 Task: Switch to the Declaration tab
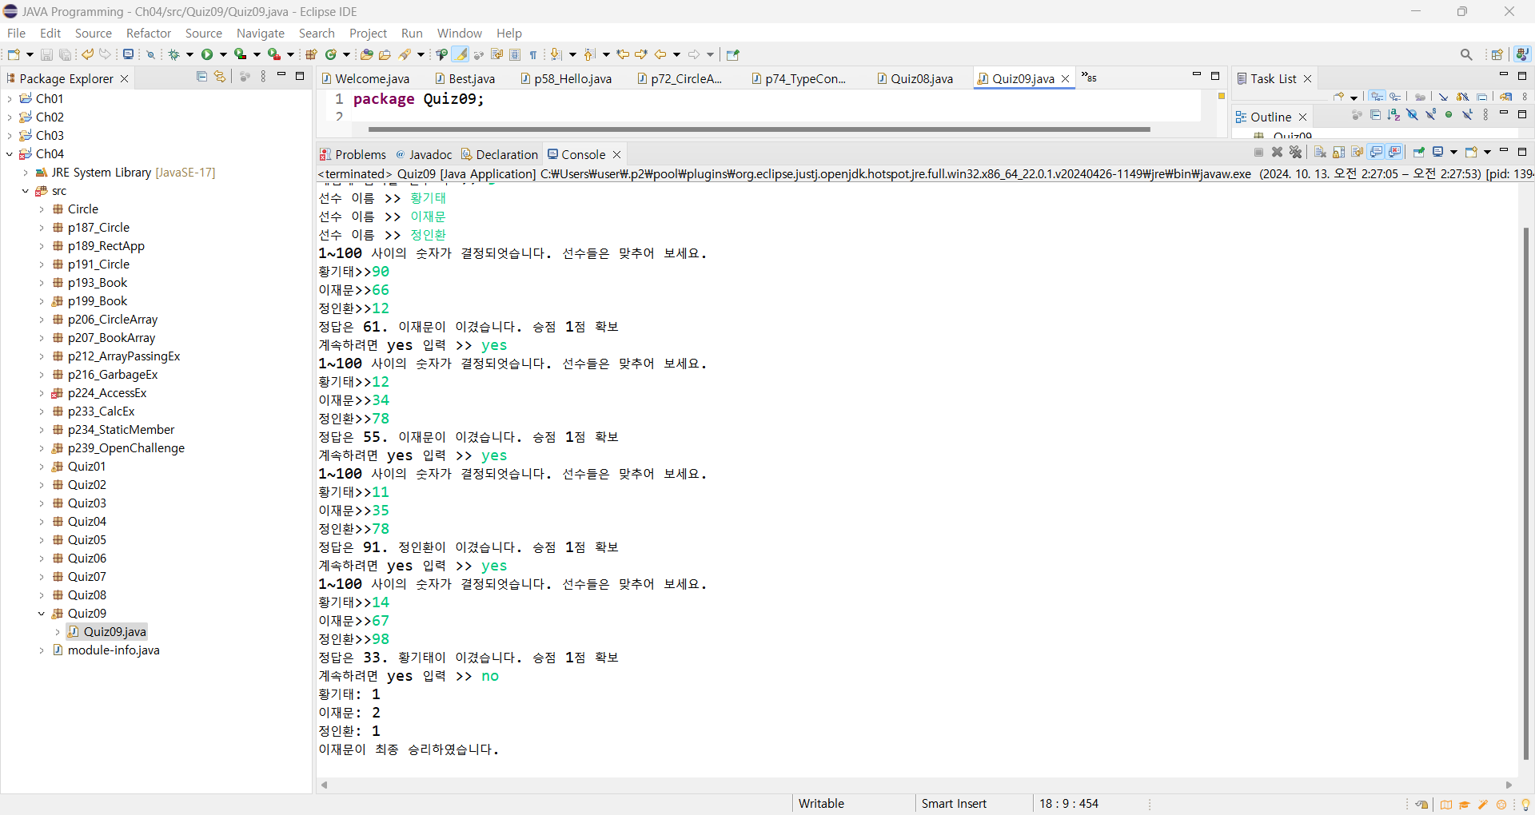coord(499,154)
